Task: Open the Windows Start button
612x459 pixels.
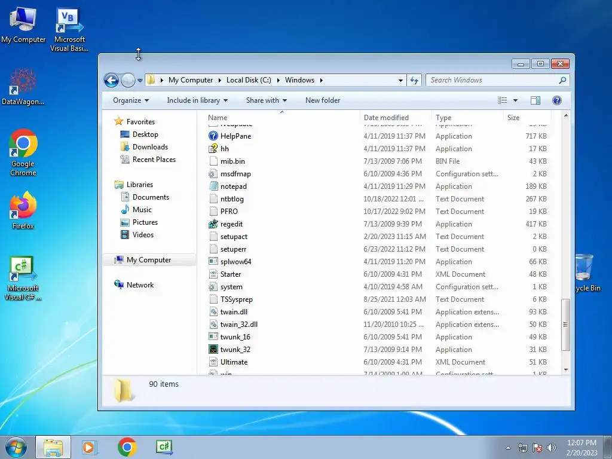Action: (16, 447)
